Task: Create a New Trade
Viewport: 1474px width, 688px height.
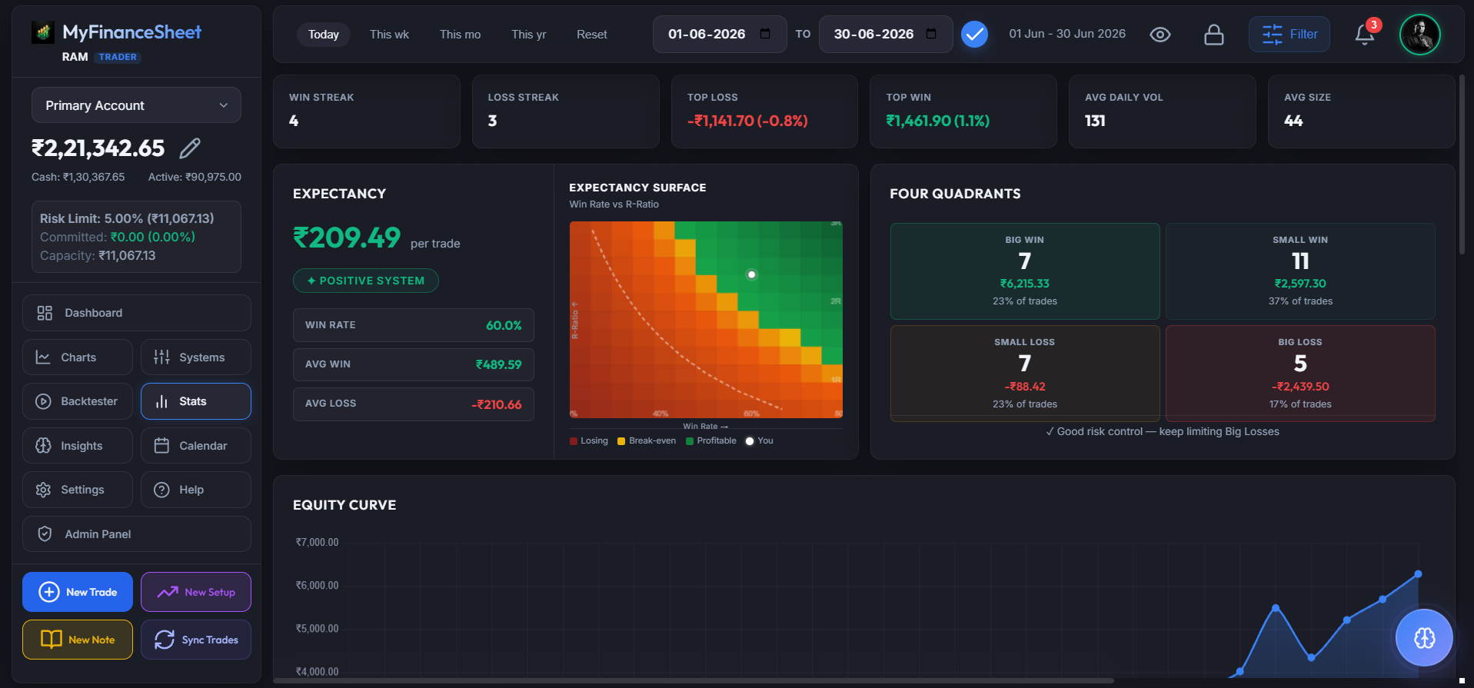Action: [x=78, y=592]
